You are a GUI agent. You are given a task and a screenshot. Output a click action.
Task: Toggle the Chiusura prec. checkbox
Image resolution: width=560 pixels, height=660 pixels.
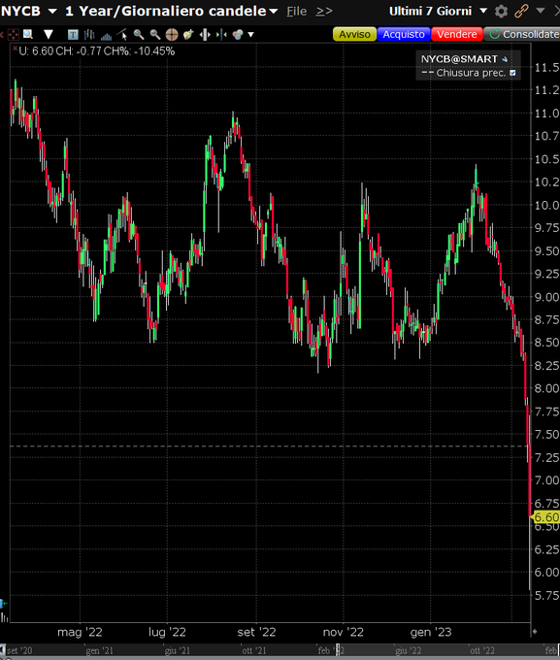(x=512, y=73)
